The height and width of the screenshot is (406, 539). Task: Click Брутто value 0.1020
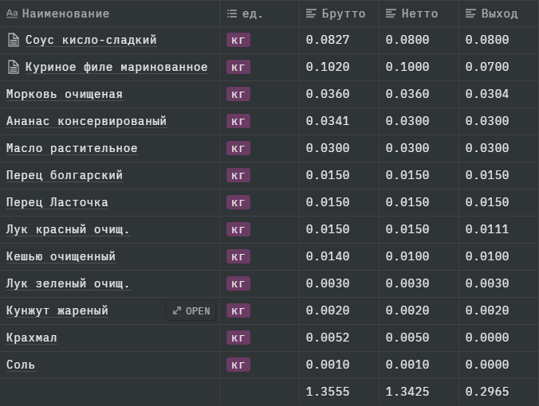tap(328, 67)
